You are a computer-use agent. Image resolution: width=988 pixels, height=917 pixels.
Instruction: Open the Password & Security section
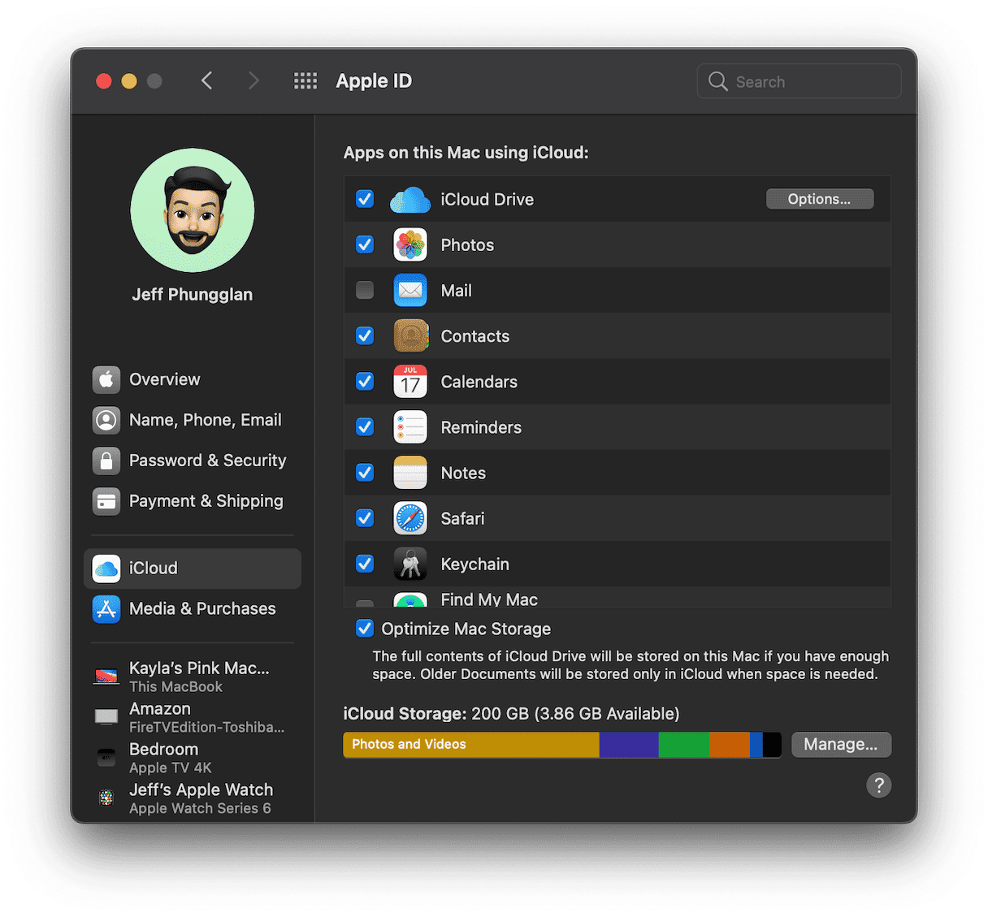(x=207, y=461)
